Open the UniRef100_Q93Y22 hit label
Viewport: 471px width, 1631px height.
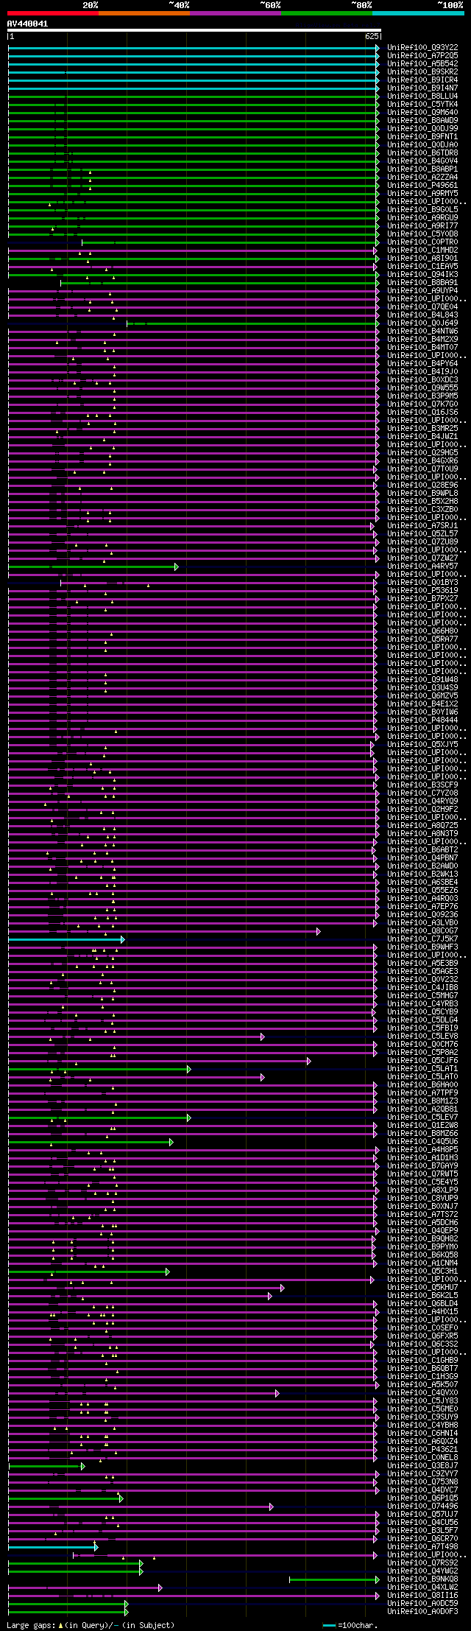(422, 48)
